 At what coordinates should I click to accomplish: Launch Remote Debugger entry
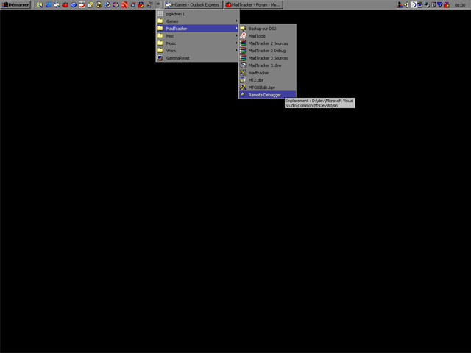pyautogui.click(x=267, y=95)
